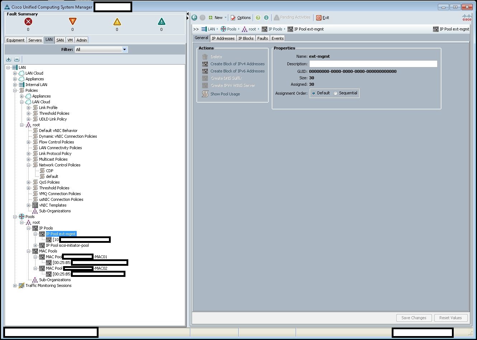Open the Filter dropdown

[x=125, y=49]
